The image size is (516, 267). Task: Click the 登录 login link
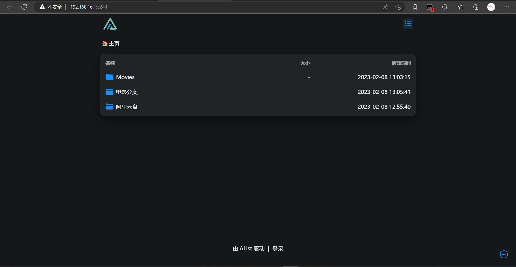click(x=278, y=249)
